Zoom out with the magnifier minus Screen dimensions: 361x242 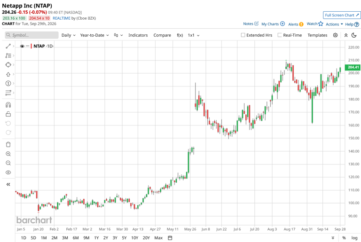point(8,163)
